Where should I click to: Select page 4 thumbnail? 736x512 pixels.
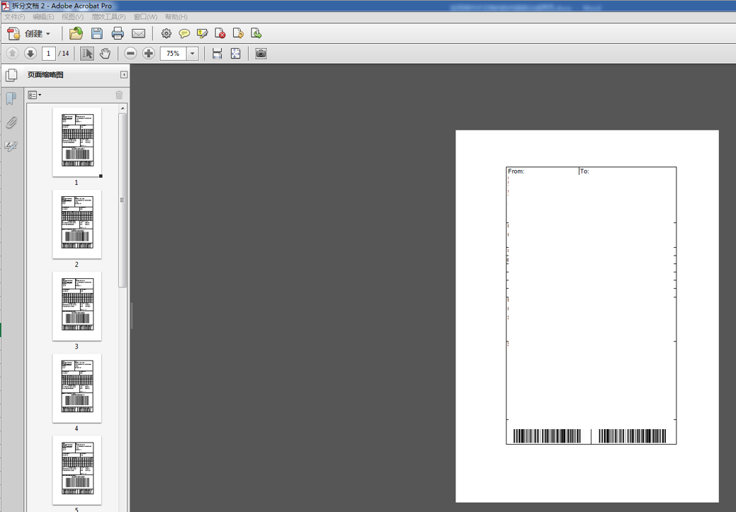[x=77, y=388]
